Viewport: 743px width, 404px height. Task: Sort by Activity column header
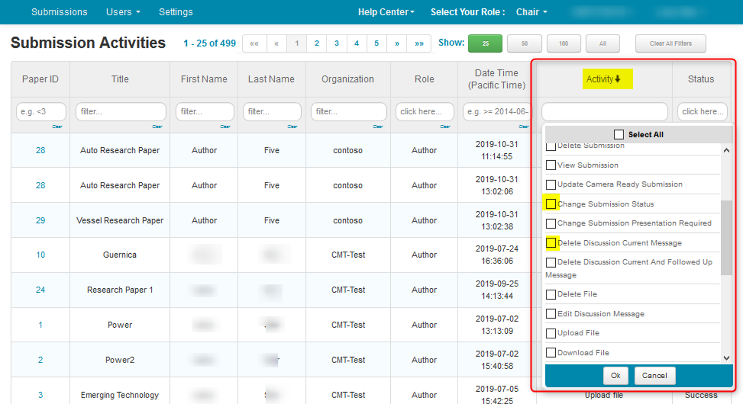pyautogui.click(x=603, y=79)
